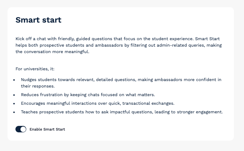
Task: Click the bullet dot before 'Encourages meaningful'
Action: [14, 103]
